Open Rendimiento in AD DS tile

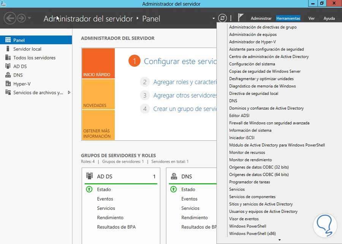pos(110,218)
